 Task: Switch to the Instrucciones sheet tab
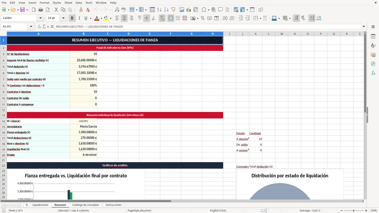point(113,205)
